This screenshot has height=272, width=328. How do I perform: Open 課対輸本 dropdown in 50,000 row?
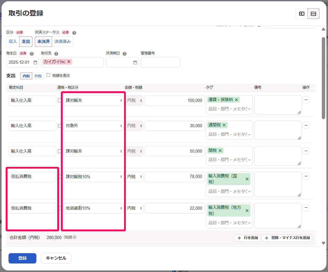(93, 151)
